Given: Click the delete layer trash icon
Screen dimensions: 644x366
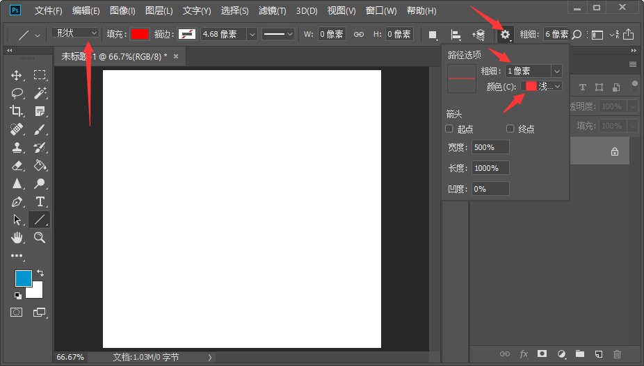Looking at the screenshot, I should [x=617, y=353].
